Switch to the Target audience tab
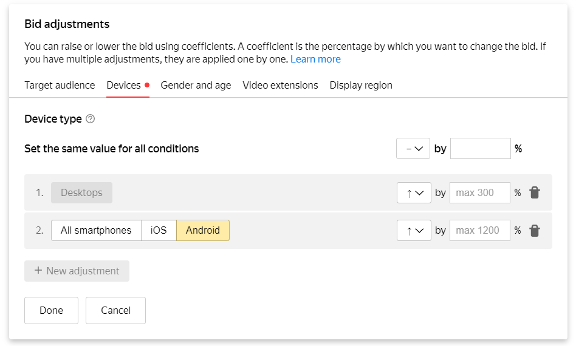576x346 pixels. tap(60, 86)
